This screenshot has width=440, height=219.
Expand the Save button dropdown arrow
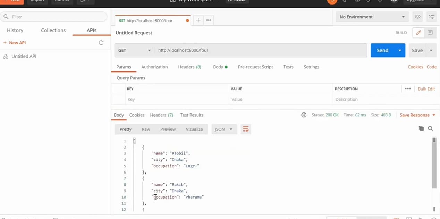431,50
